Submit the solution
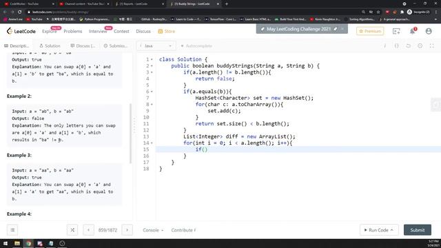Screen dimensions: 441x248 click(418, 230)
